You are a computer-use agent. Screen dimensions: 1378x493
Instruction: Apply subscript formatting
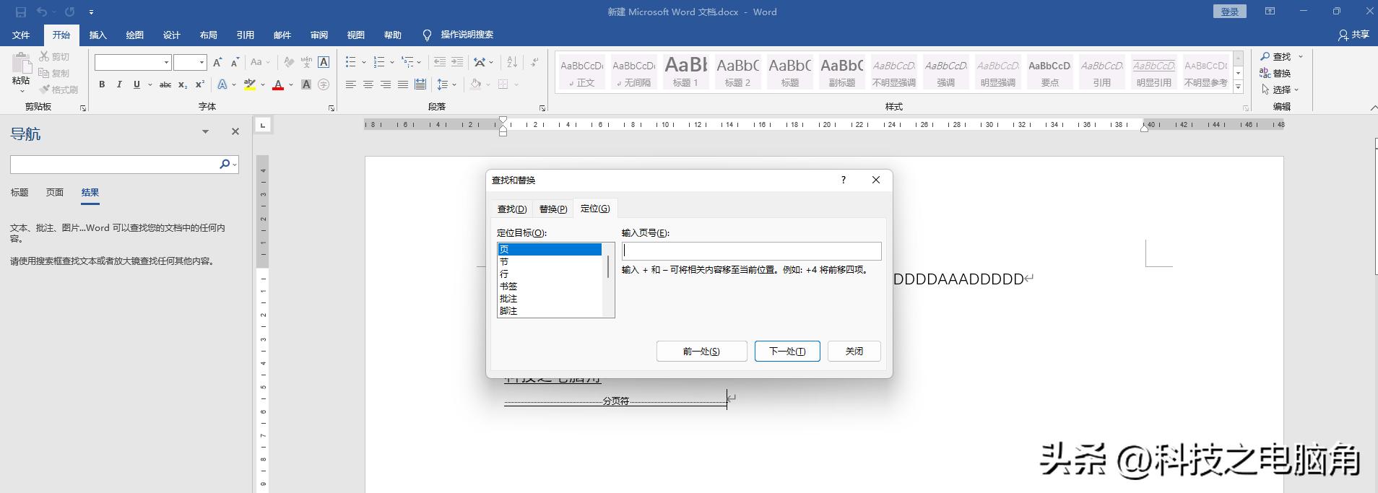coord(183,84)
